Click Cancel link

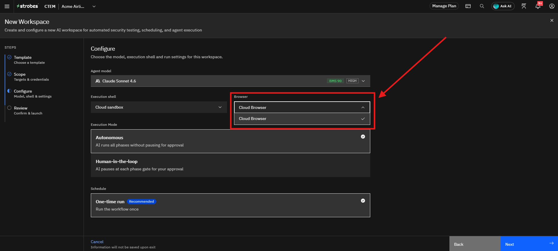click(97, 242)
